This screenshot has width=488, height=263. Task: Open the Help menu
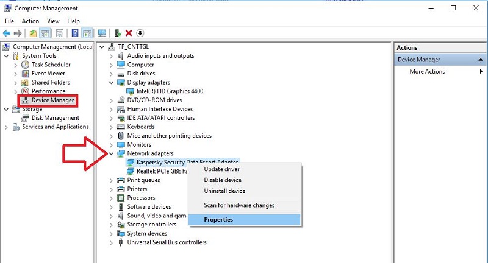pyautogui.click(x=73, y=21)
